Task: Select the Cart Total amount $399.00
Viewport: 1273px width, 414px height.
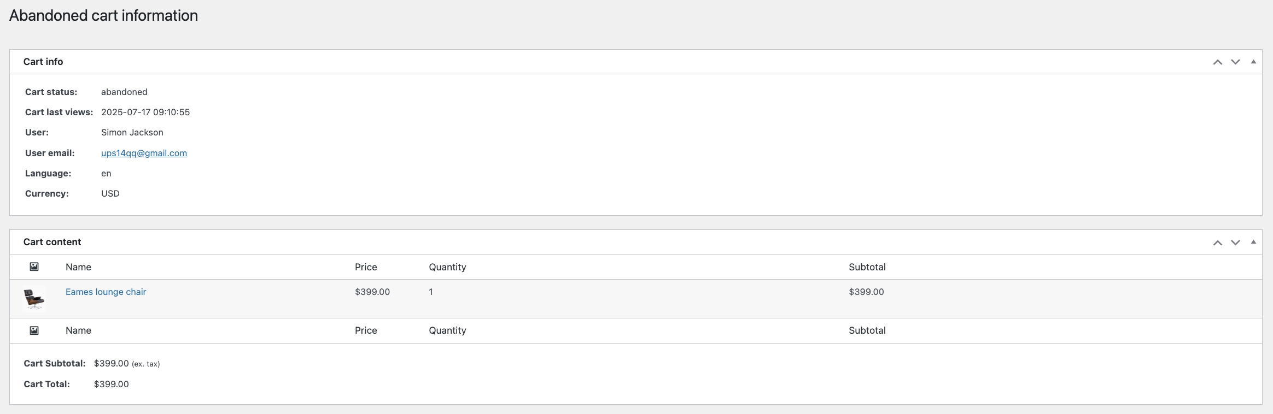Action: pos(112,384)
